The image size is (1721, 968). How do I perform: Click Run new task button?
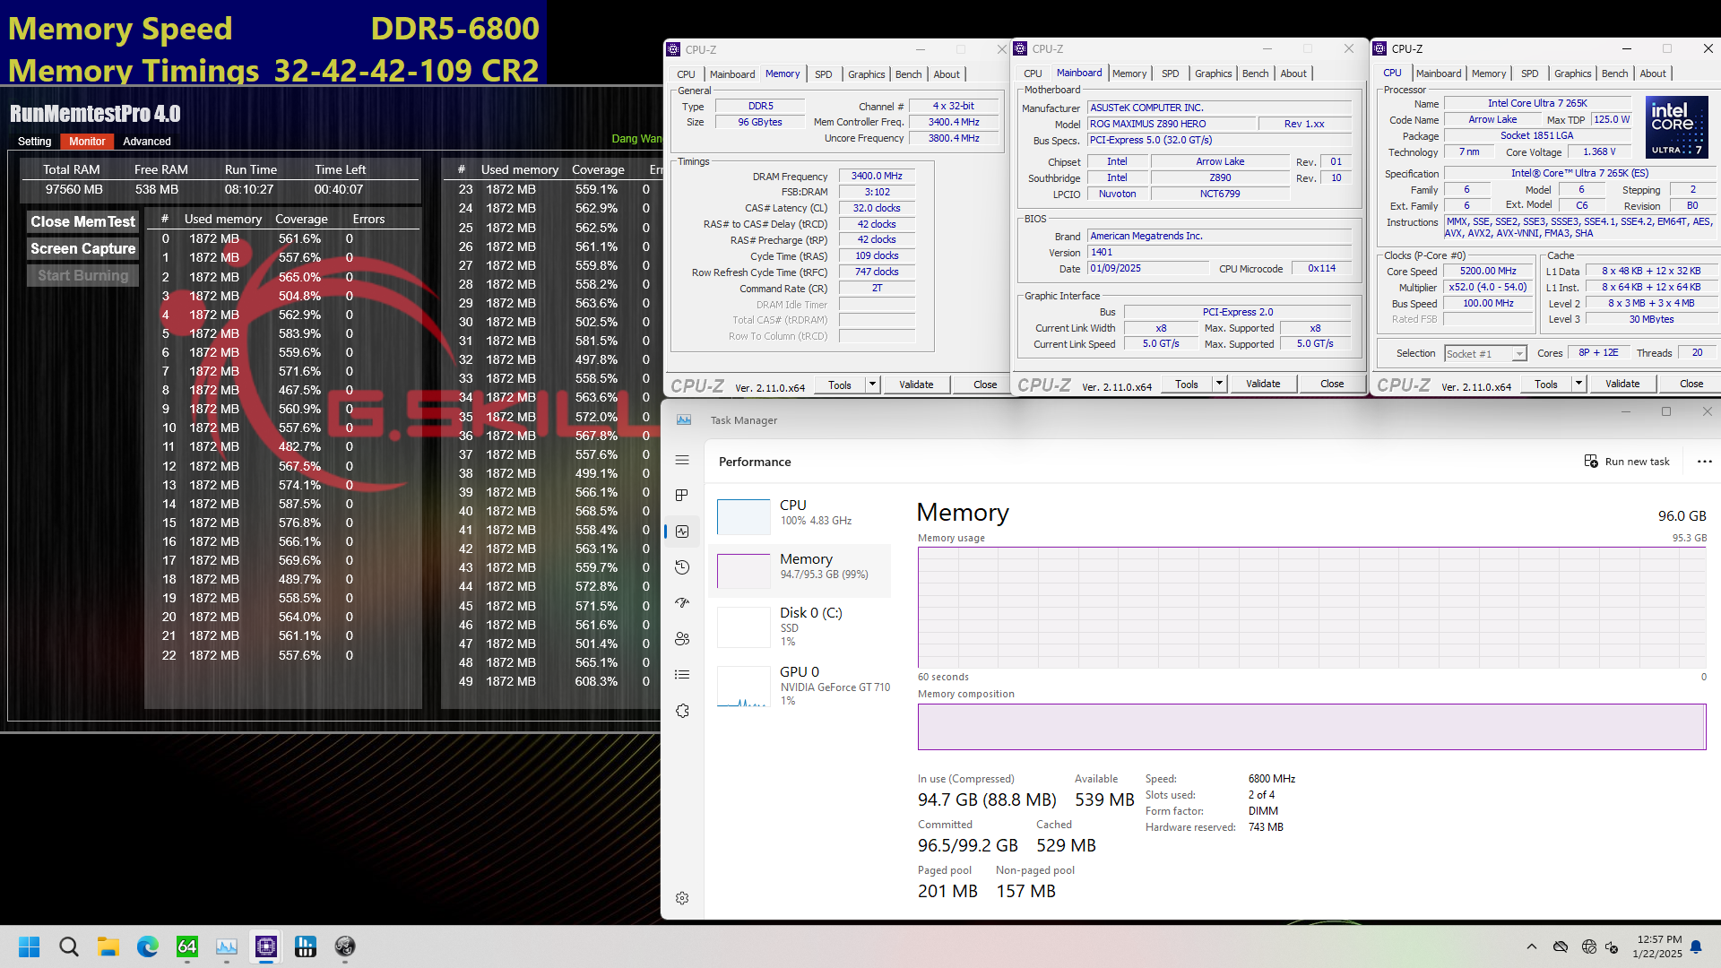click(1627, 462)
